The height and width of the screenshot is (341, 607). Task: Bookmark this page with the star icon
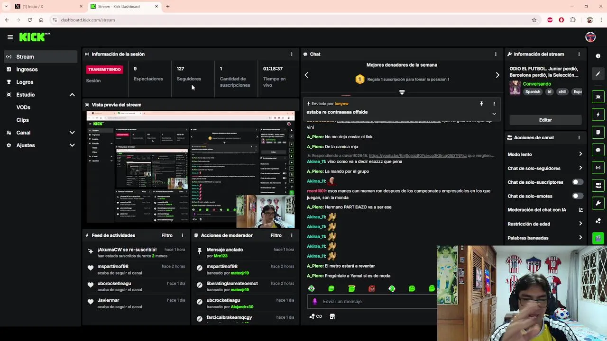coord(534,20)
